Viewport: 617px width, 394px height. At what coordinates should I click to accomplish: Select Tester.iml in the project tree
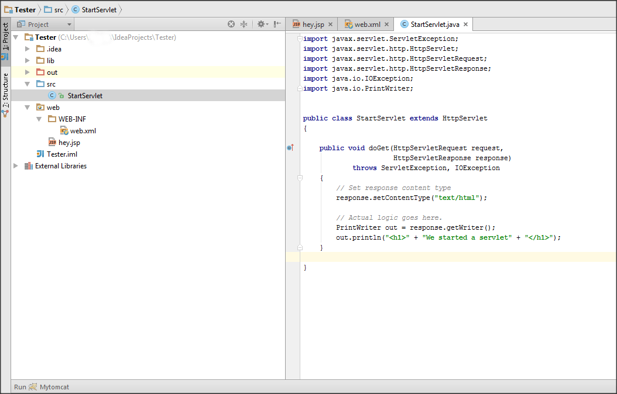click(61, 154)
